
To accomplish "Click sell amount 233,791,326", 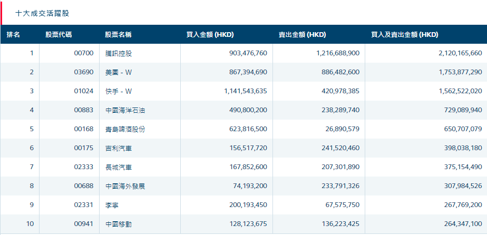I will coord(340,186).
